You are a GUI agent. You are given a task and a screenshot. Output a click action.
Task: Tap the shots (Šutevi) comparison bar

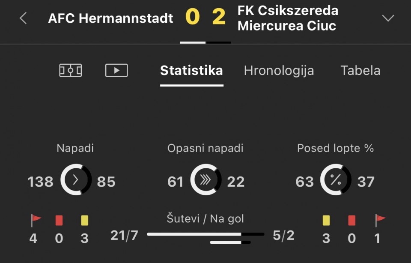point(205,234)
